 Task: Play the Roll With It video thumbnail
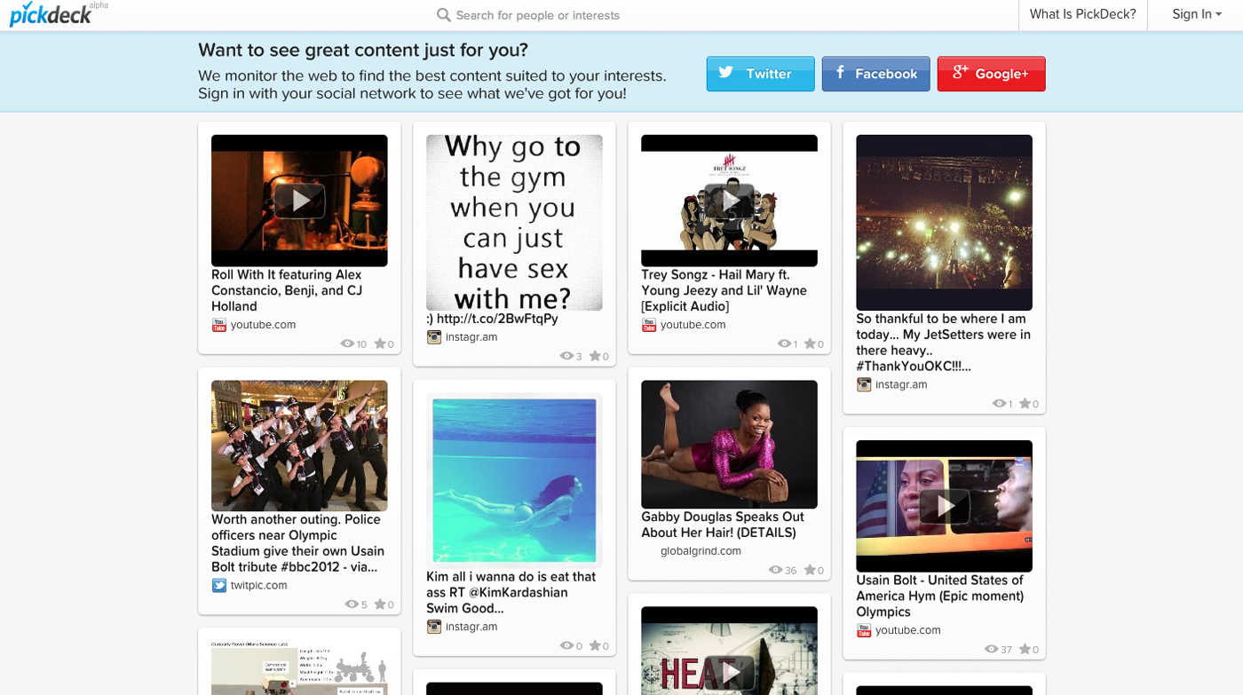click(x=299, y=201)
